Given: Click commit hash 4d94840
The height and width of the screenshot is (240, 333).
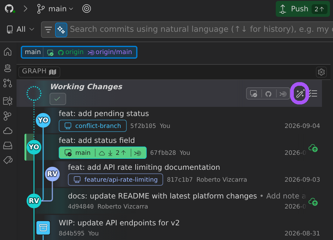Looking at the screenshot, I should (x=81, y=206).
